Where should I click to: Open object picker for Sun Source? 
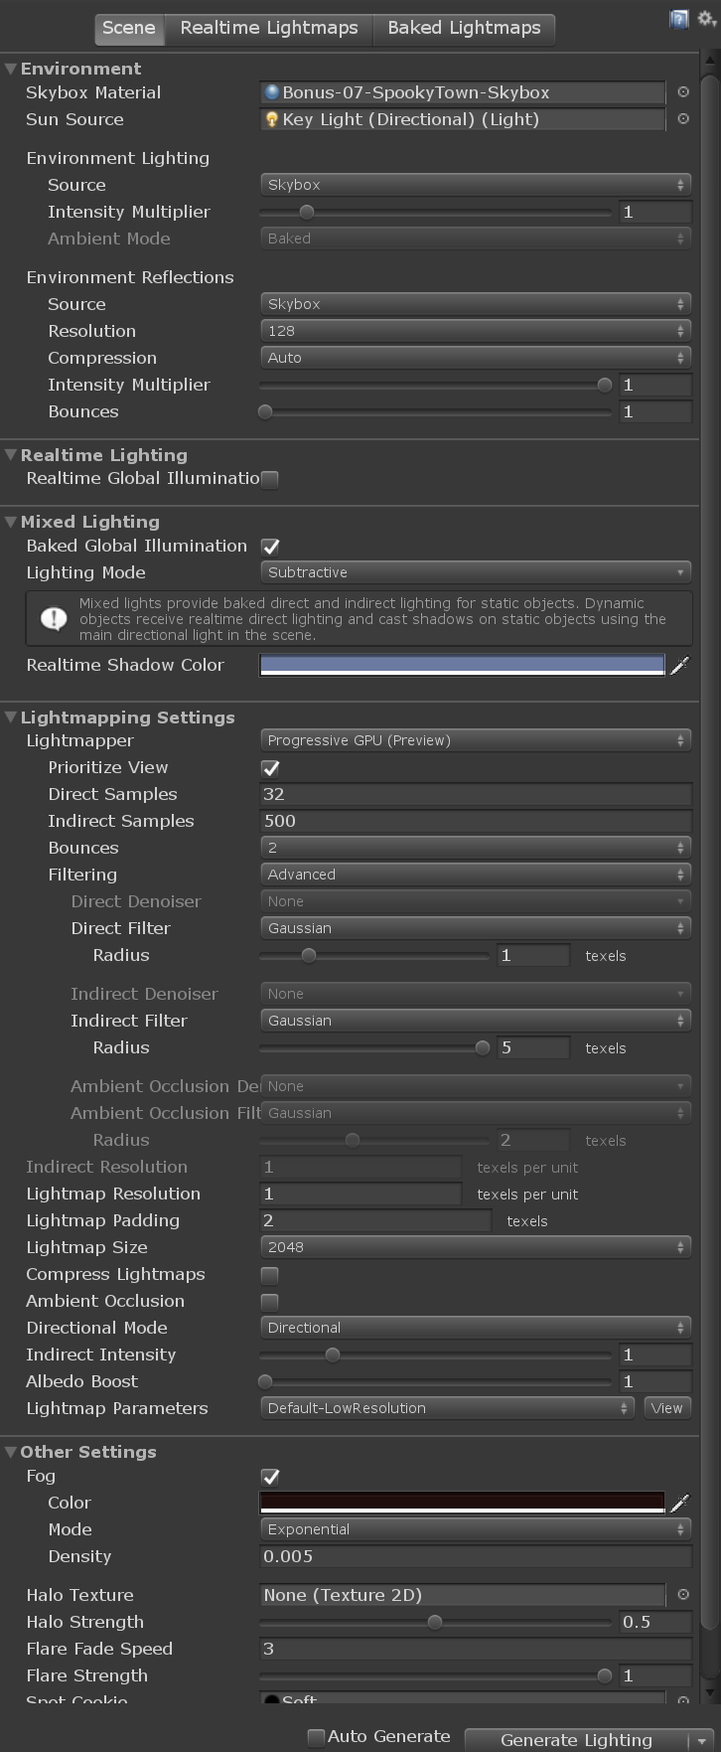point(683,119)
